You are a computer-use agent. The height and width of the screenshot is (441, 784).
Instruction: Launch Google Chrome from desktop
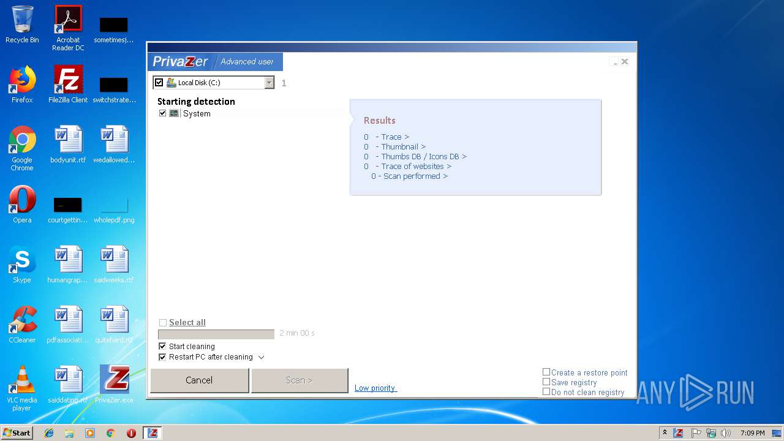point(22,148)
